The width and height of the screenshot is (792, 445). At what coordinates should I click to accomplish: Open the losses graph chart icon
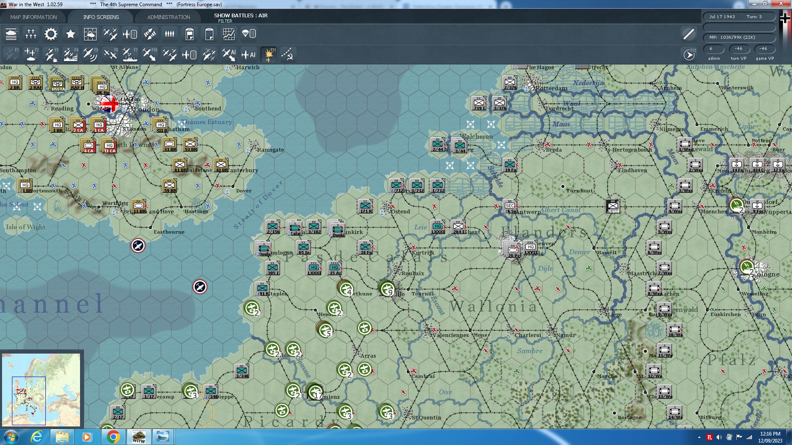pyautogui.click(x=229, y=34)
